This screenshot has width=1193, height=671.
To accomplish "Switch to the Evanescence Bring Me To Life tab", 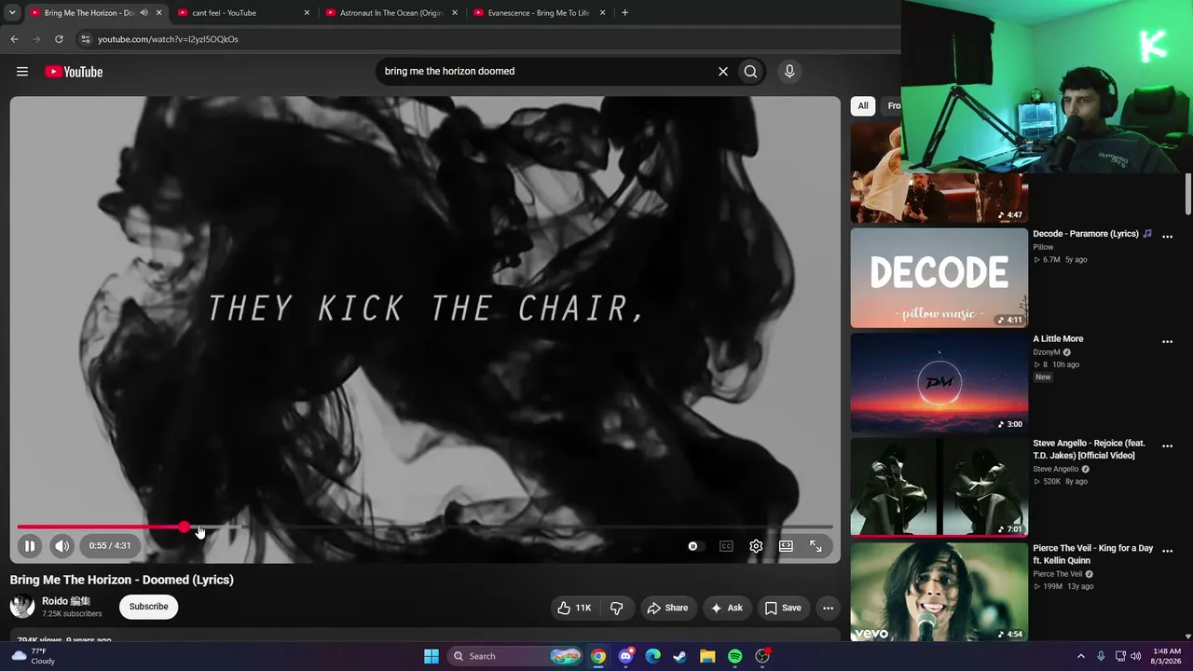I will (539, 13).
